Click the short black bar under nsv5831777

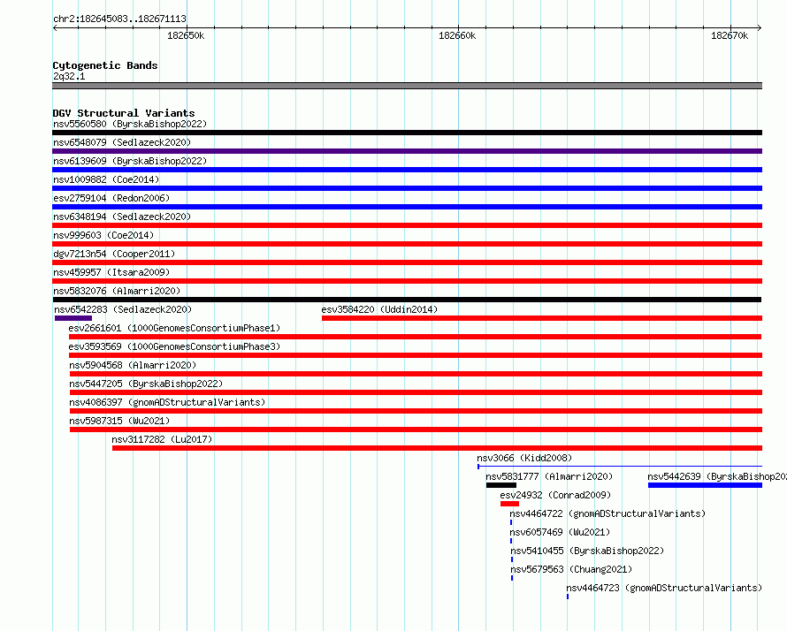pyautogui.click(x=500, y=485)
